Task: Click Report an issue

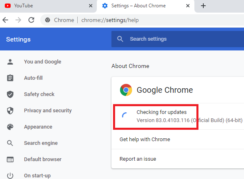Action: [x=138, y=159]
